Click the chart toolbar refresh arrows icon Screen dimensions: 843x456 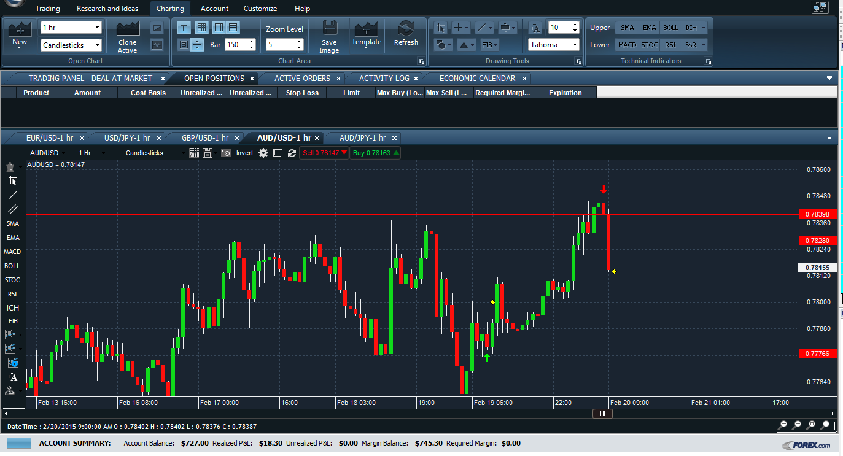coord(292,153)
